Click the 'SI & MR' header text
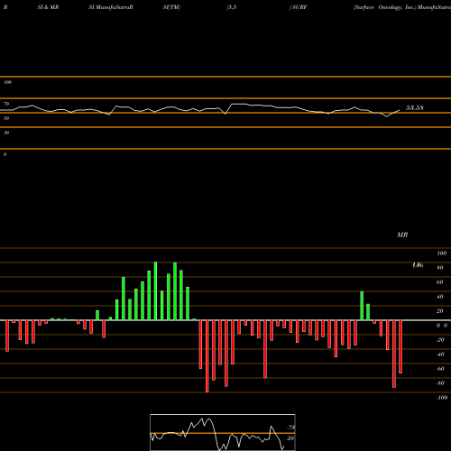The image size is (451, 451). click(48, 7)
